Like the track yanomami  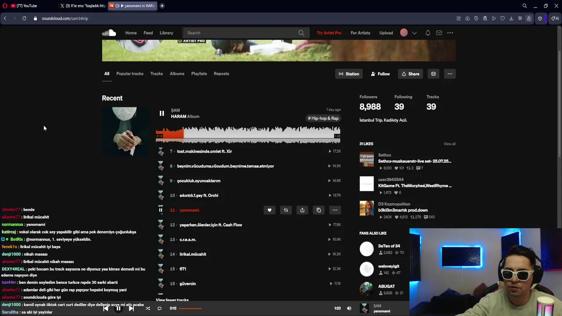coord(270,210)
